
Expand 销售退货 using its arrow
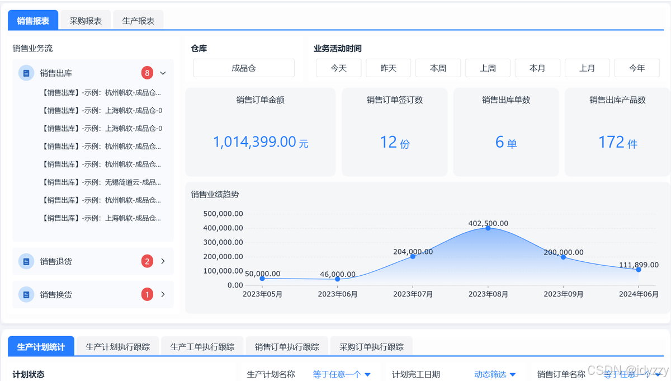point(163,261)
